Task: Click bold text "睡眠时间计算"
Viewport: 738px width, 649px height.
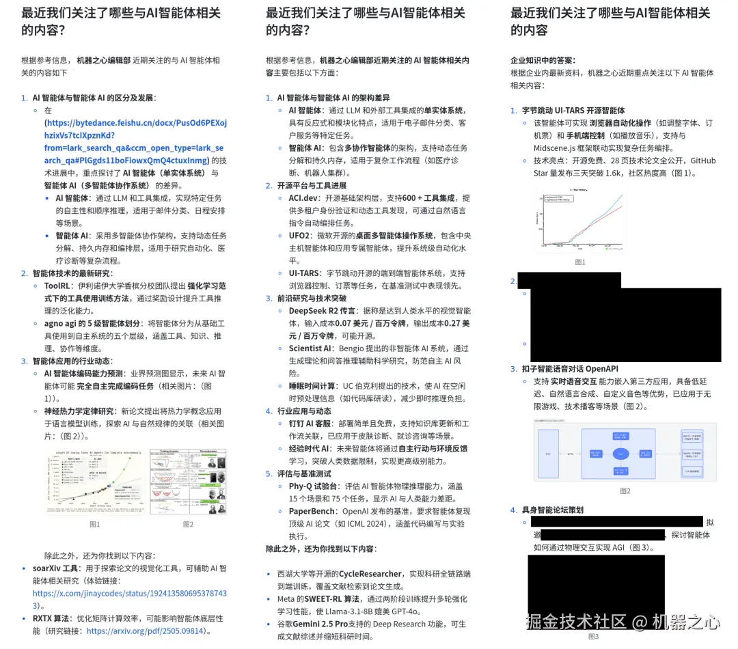Action: (x=312, y=387)
